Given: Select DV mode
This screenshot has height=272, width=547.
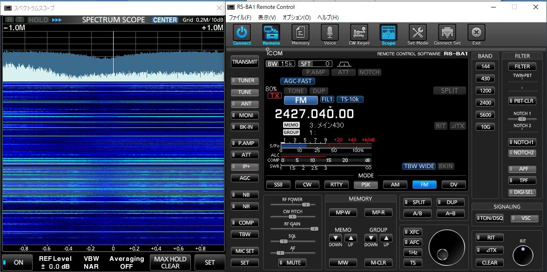Looking at the screenshot, I should [x=454, y=185].
